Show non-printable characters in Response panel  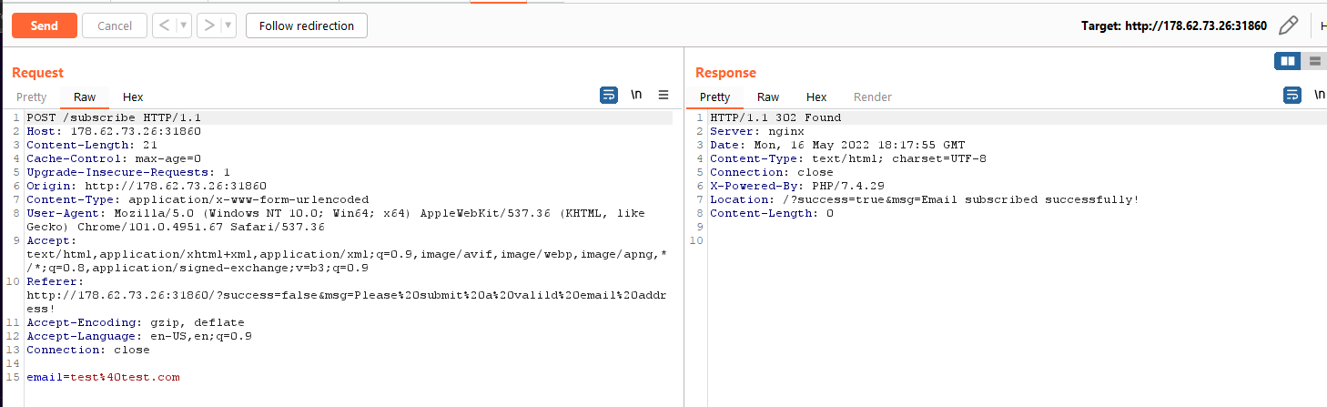[1319, 96]
